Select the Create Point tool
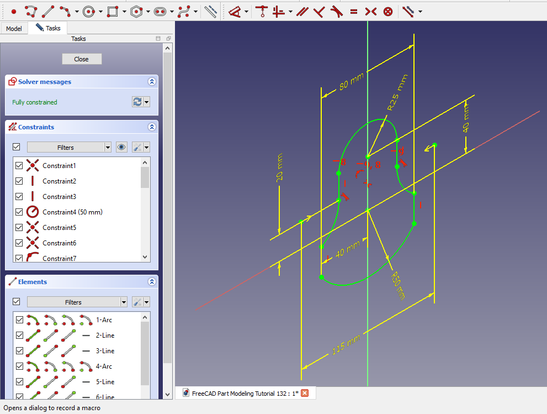The image size is (547, 414). [14, 11]
